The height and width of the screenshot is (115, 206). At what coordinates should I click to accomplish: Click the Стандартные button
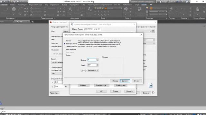[121, 85]
